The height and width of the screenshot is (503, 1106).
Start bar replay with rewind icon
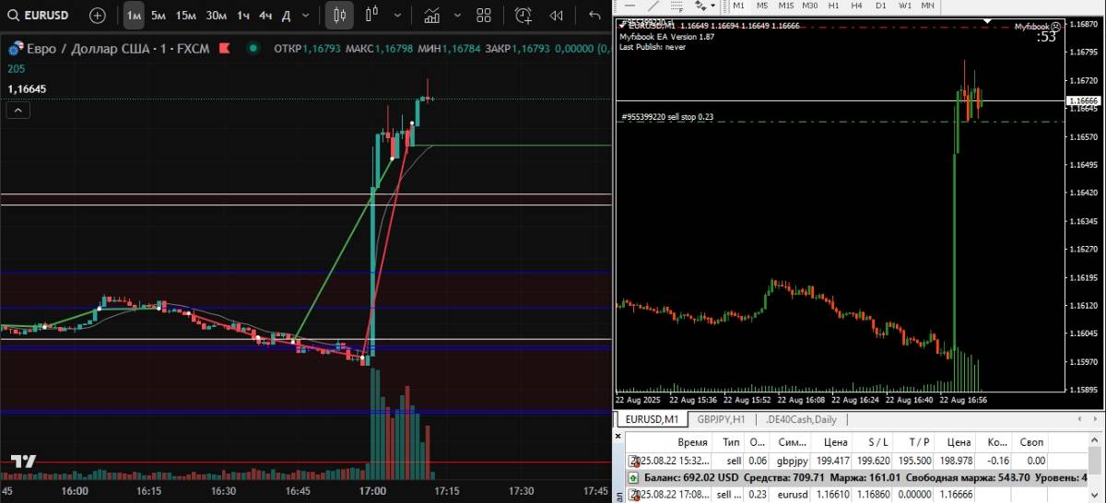click(557, 15)
